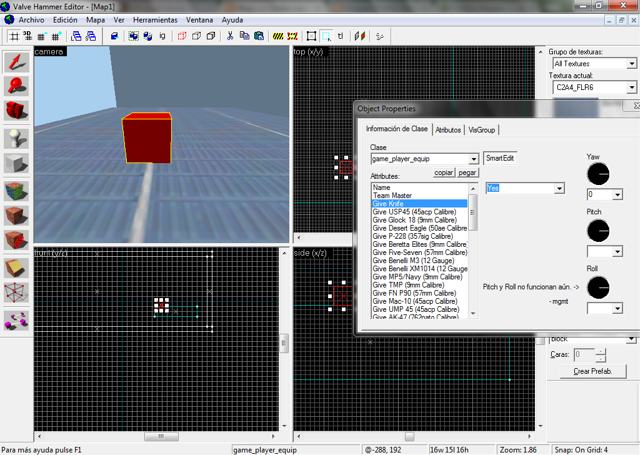
Task: Select the Toggle Texture Application tool
Action: tap(16, 191)
